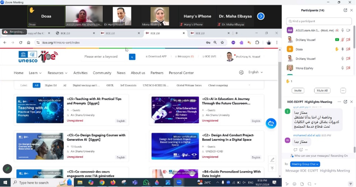This screenshot has width=356, height=187.
Task: Click the Find a participant search field
Action: [x=319, y=21]
